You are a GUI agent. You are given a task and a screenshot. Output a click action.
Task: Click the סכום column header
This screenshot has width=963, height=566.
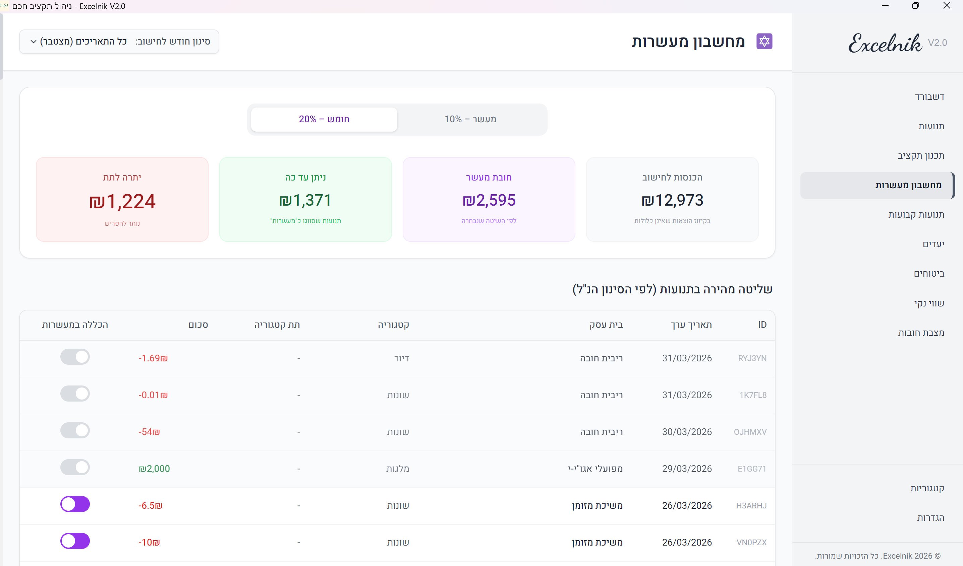(x=198, y=325)
